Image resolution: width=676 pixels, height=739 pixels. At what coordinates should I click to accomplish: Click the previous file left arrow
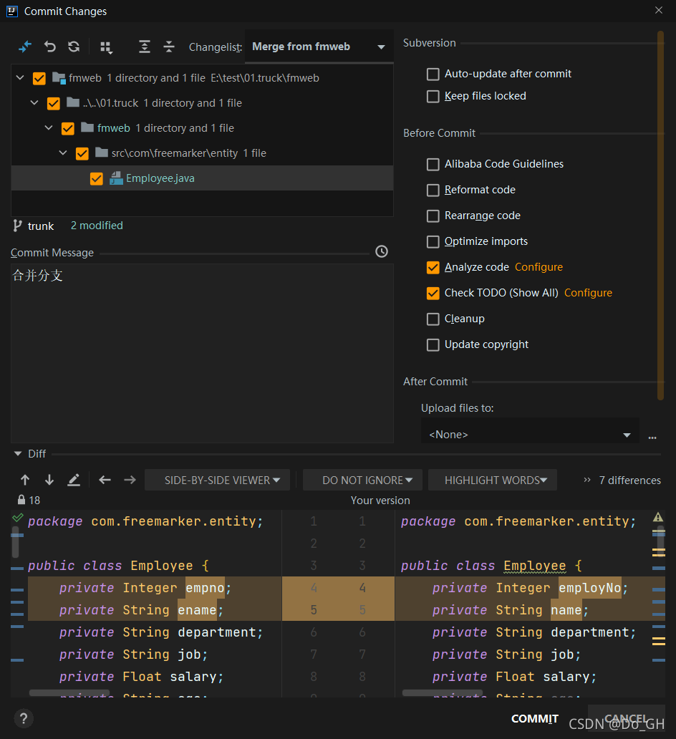point(105,480)
